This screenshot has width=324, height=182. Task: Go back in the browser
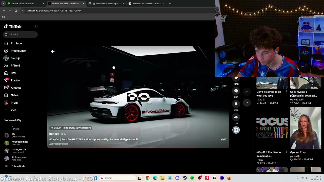coord(4,11)
